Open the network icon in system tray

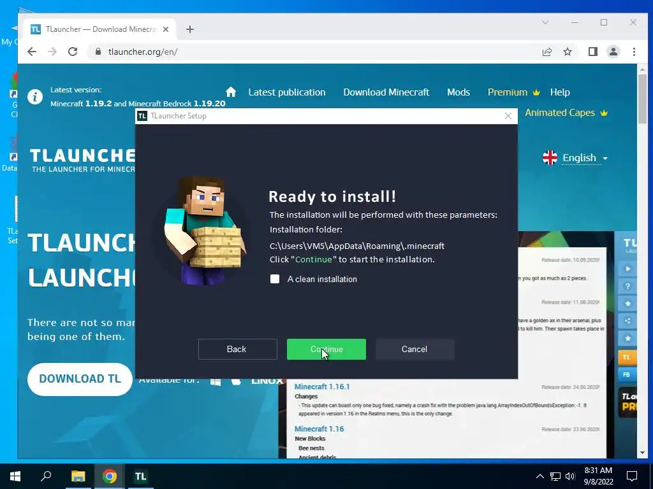tap(555, 476)
